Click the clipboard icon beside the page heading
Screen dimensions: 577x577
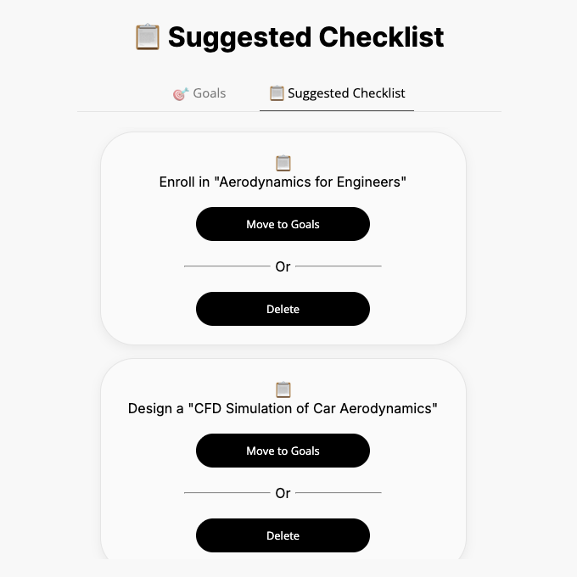pyautogui.click(x=148, y=37)
